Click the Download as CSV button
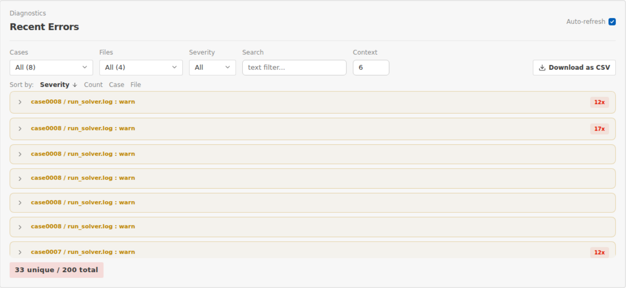This screenshot has width=626, height=288. pos(574,68)
